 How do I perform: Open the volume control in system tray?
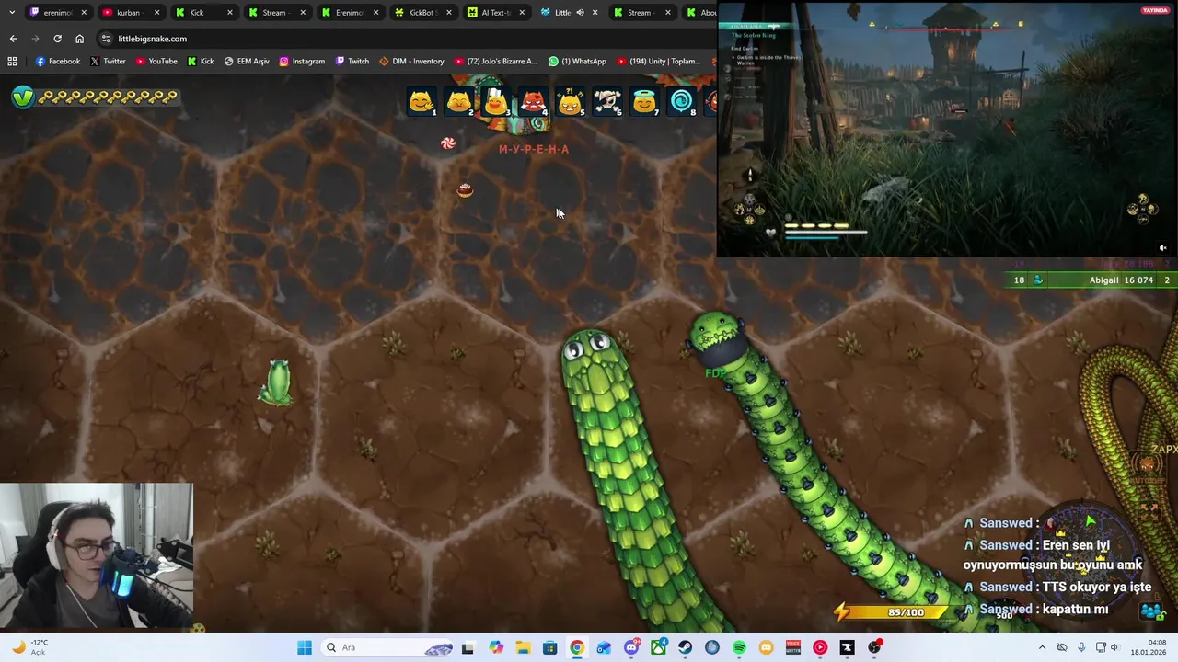1116,647
